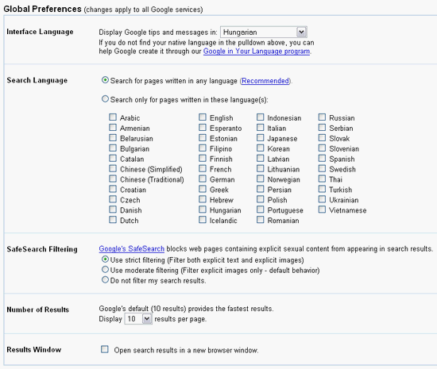Click the Number of Results section label
Screen dimensions: 437x369
pos(37,309)
